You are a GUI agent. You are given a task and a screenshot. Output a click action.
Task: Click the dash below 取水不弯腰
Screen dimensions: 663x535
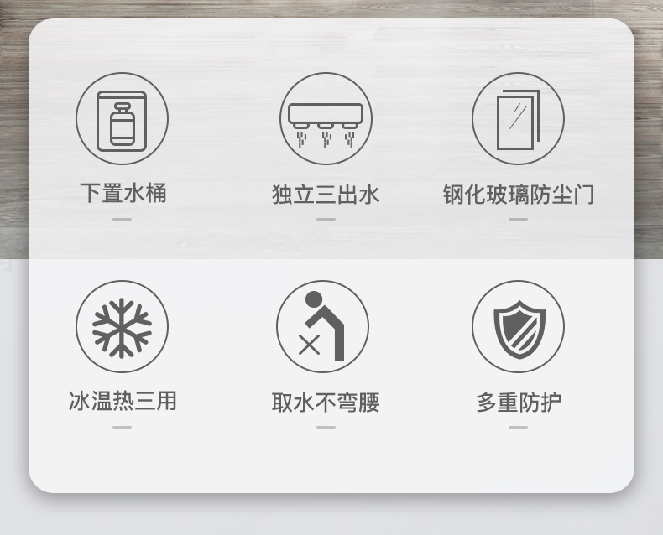coord(326,427)
